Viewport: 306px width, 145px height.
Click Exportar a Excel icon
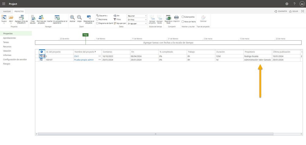point(168,17)
